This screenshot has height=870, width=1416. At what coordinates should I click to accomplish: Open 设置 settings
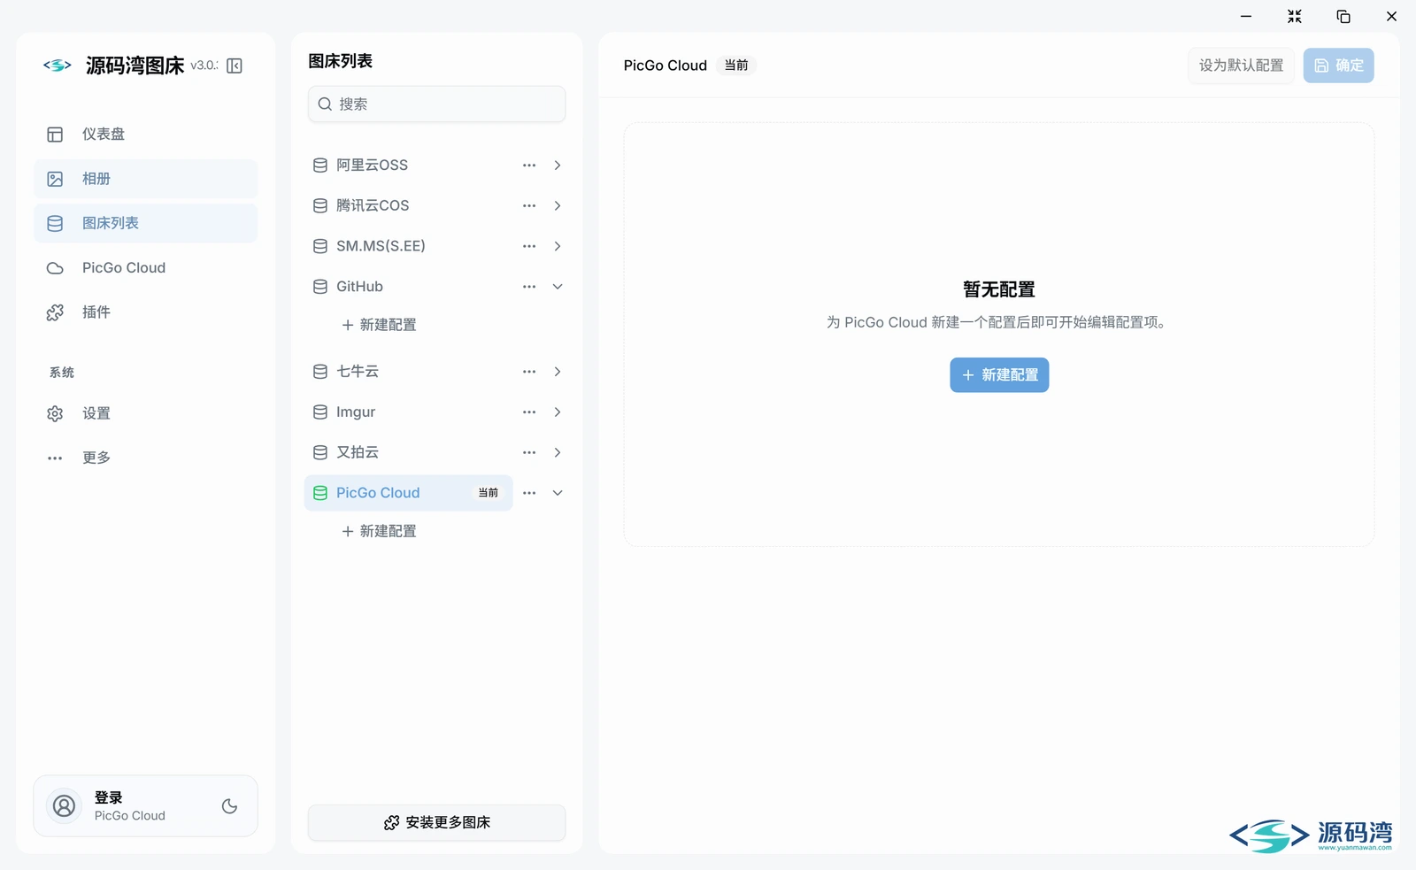click(145, 413)
